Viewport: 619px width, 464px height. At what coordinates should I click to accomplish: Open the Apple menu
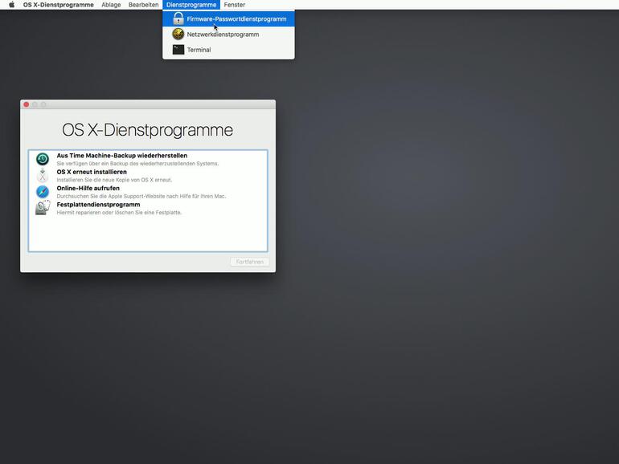(x=11, y=5)
